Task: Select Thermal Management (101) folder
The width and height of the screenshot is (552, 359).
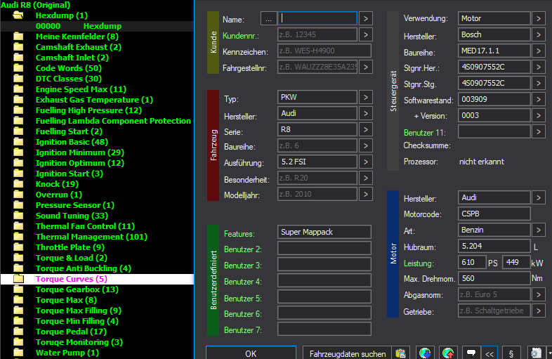Action: click(x=91, y=237)
